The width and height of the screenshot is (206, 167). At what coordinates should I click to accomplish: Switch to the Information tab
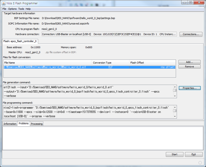(10, 124)
